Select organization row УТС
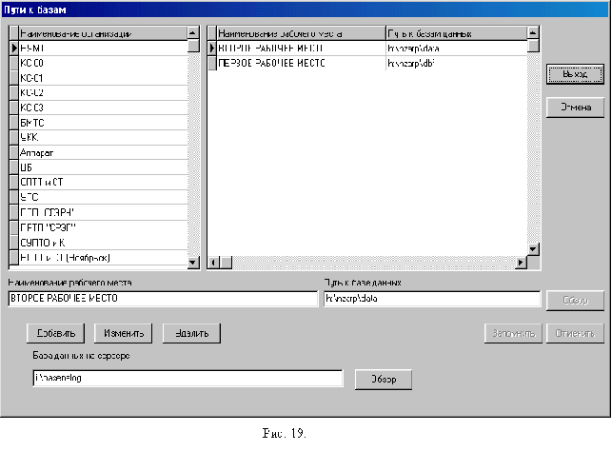The image size is (612, 451). 104,197
